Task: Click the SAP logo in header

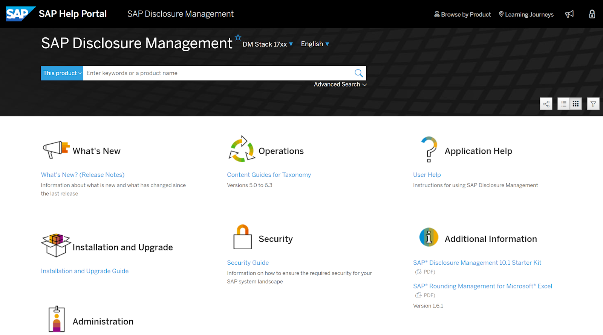Action: point(20,14)
